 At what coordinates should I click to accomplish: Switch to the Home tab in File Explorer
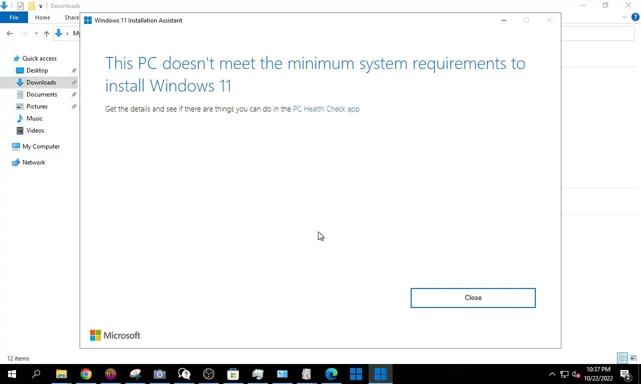coord(43,17)
